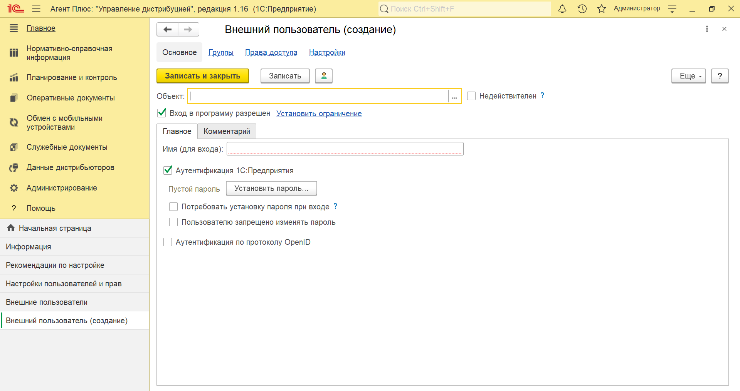740x391 pixels.
Task: Open the Объект selection ellipsis button
Action: tap(454, 96)
